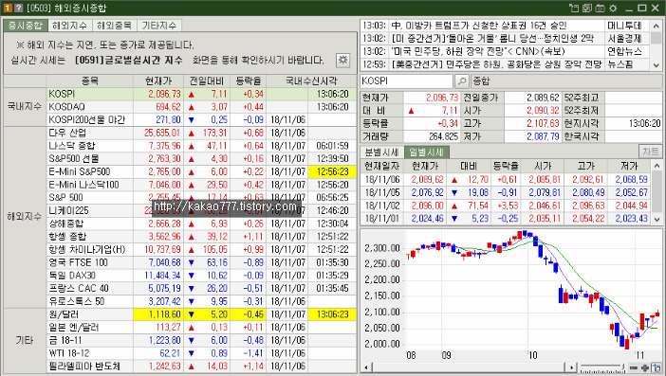Select the 다우 산업 row
This screenshot has width=666, height=376.
pos(201,133)
